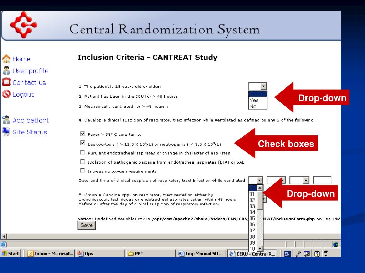365x273 pixels.
Task: Switch to the Imp Manual SU taskbar item
Action: [x=201, y=253]
